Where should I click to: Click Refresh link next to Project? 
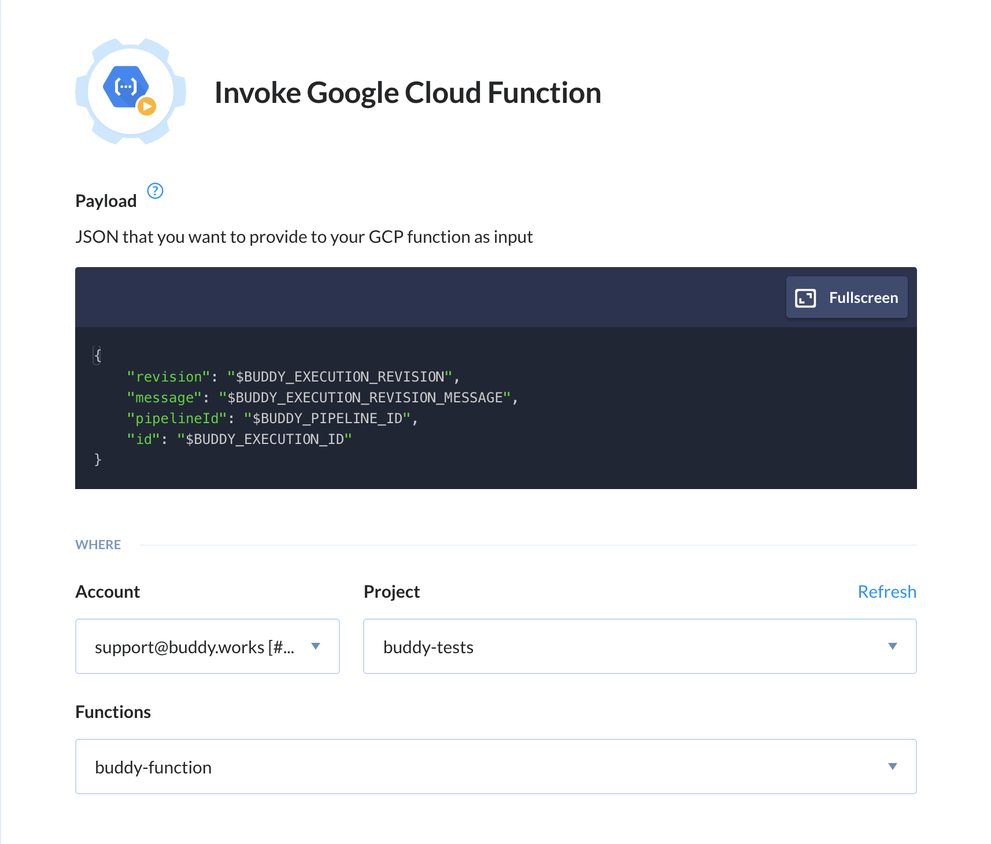(x=887, y=591)
